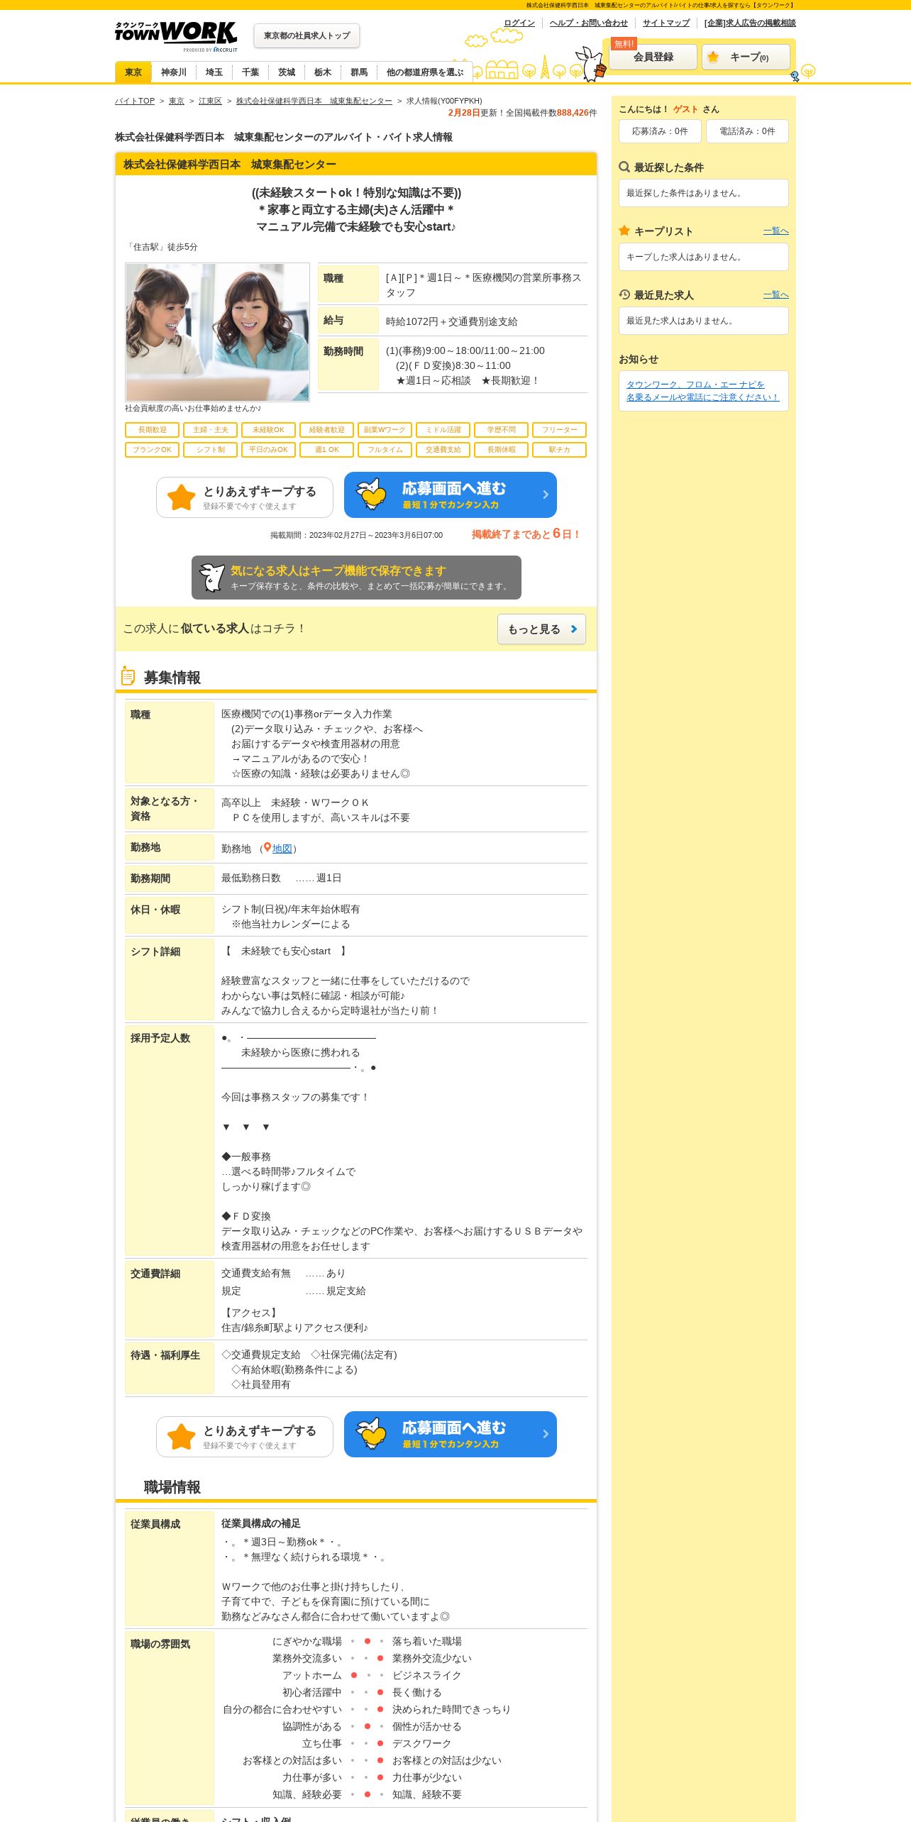Expand 他の都道府県を選ぶ tab
Image resolution: width=911 pixels, height=1822 pixels.
424,72
